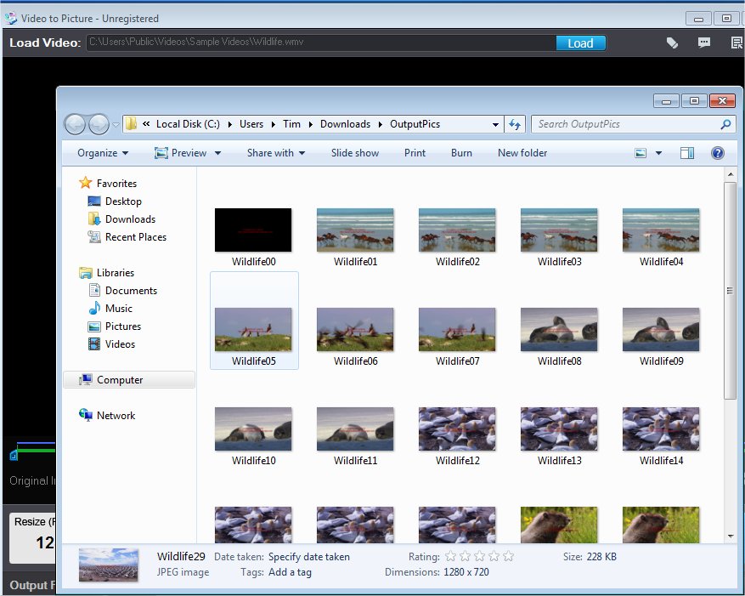Click Slide show in the toolbar

[x=355, y=153]
